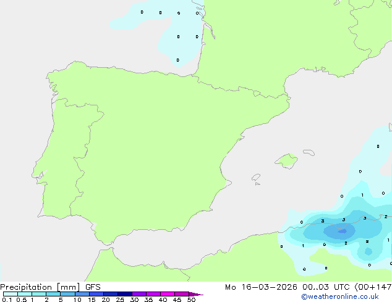Click the 0.5–1 mm legend color swatch
The width and height of the screenshot is (392, 302).
coord(25,294)
